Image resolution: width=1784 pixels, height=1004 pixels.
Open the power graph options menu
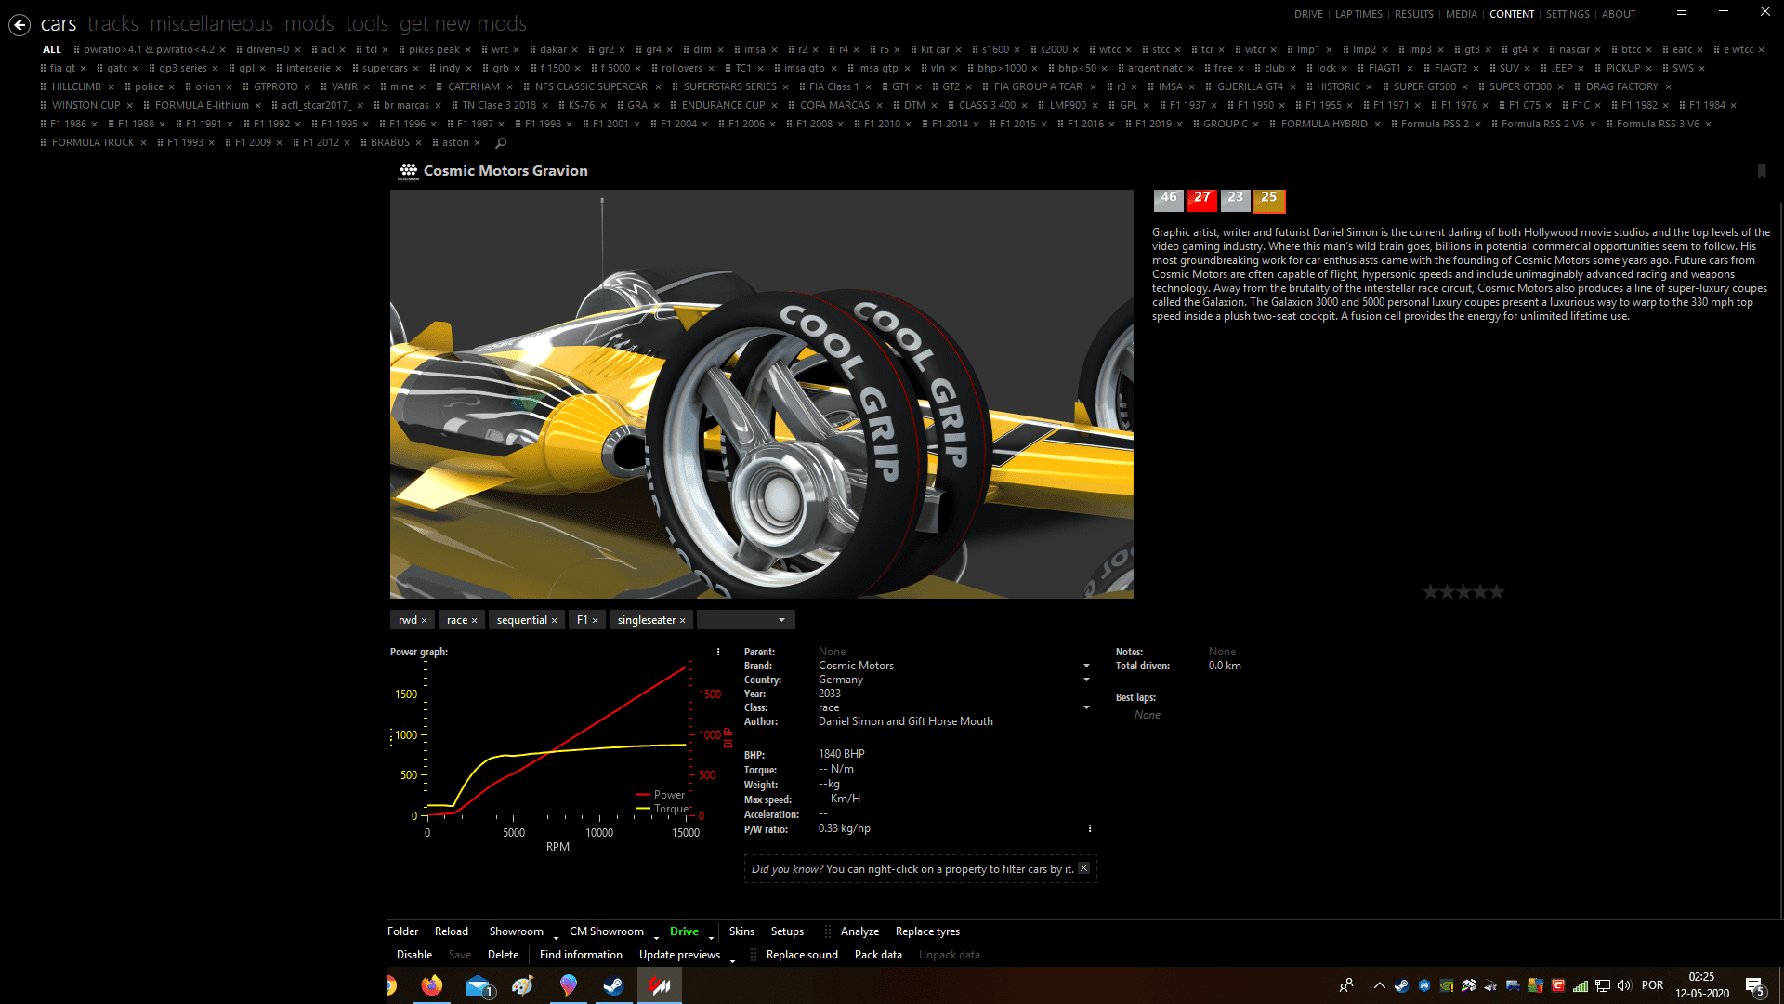coord(718,652)
